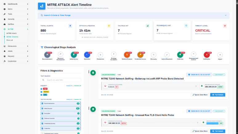Viewport: 238px width, 134px height.
Task: Click the COLLECTION tag on ARP Probe Burst alert
Action: click(x=108, y=75)
